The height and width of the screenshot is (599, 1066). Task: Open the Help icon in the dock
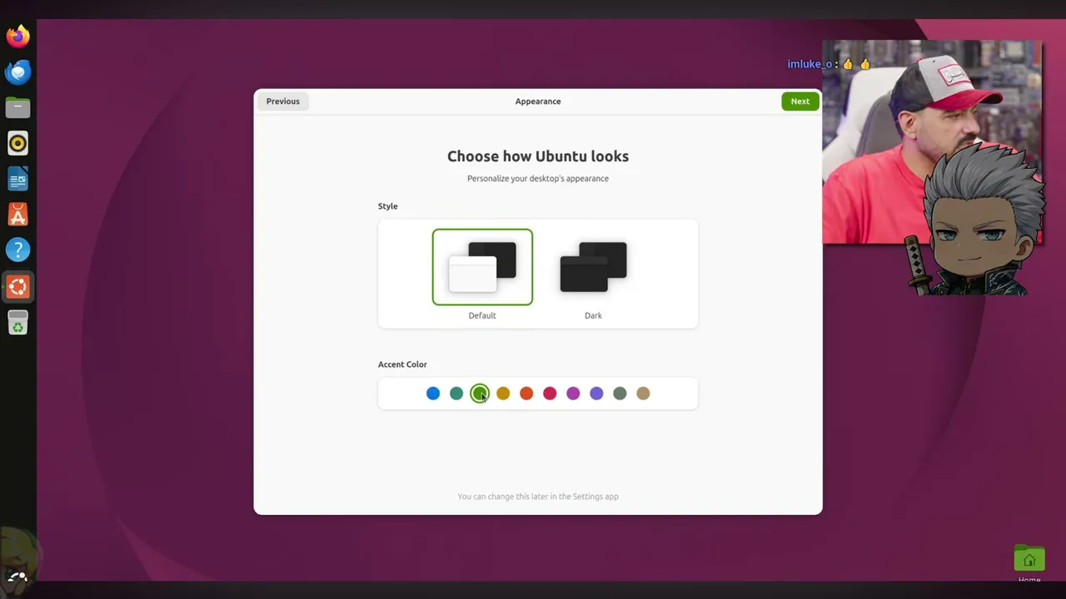tap(17, 250)
